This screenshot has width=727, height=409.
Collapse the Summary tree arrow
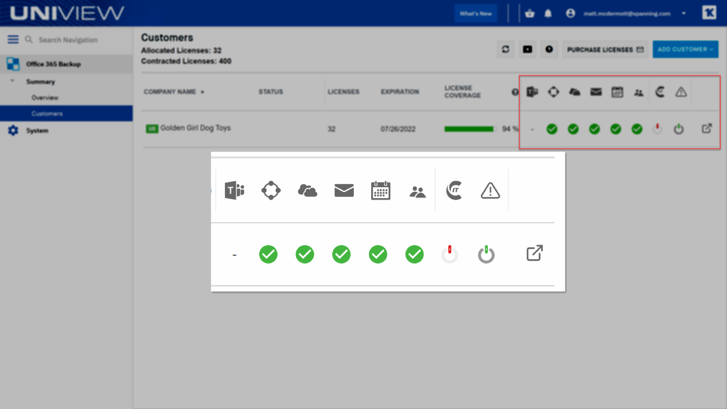click(x=12, y=81)
